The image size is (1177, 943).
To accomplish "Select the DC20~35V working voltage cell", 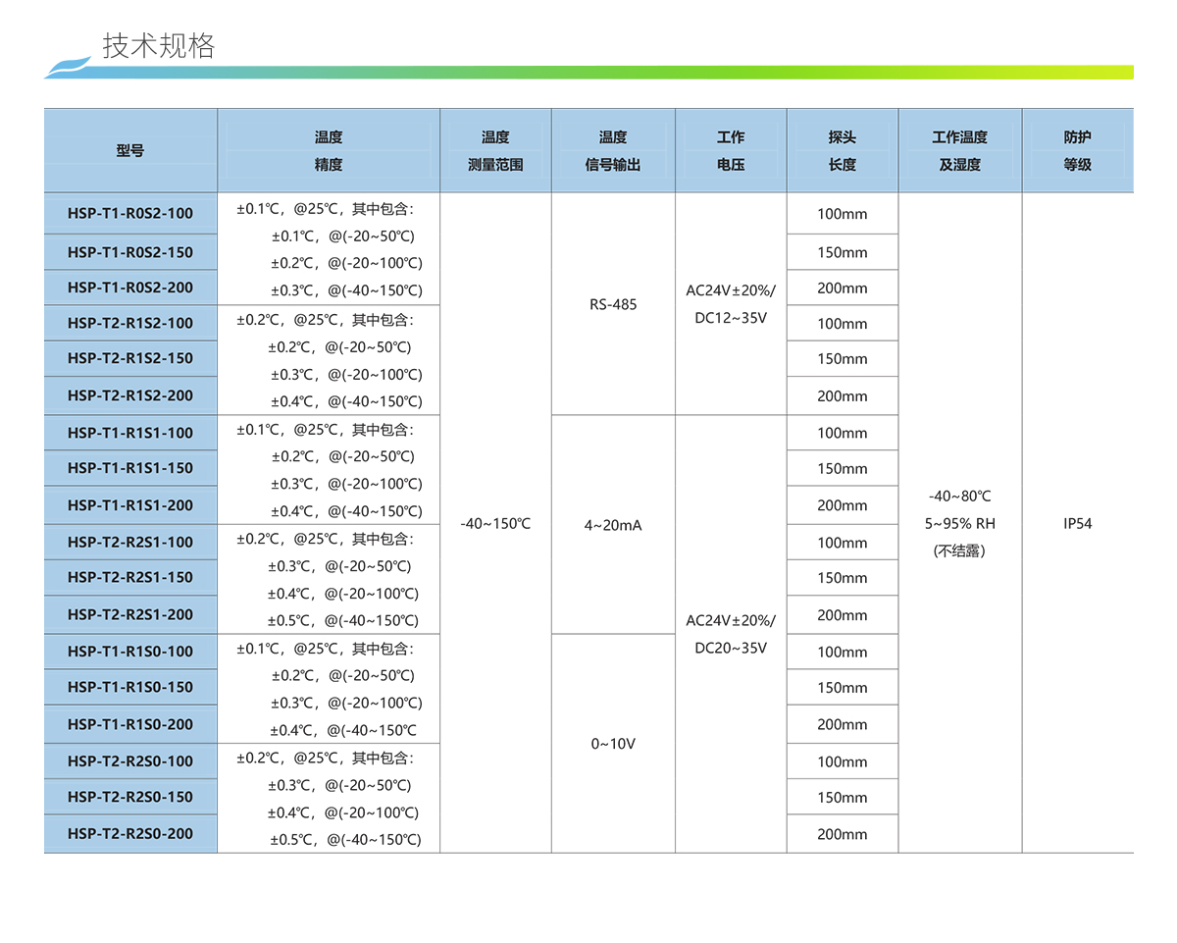I will [731, 634].
